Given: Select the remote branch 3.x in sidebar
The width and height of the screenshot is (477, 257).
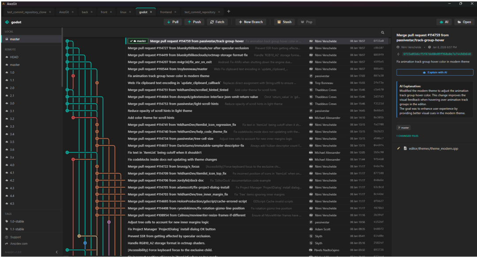Looking at the screenshot, I should pyautogui.click(x=12, y=157).
